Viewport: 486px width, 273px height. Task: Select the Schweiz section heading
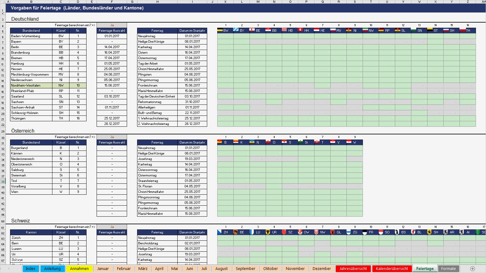(x=20, y=221)
